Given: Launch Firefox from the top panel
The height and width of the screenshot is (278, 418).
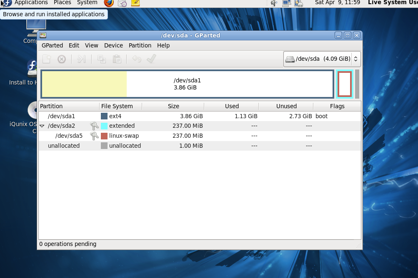Looking at the screenshot, I should (109, 3).
